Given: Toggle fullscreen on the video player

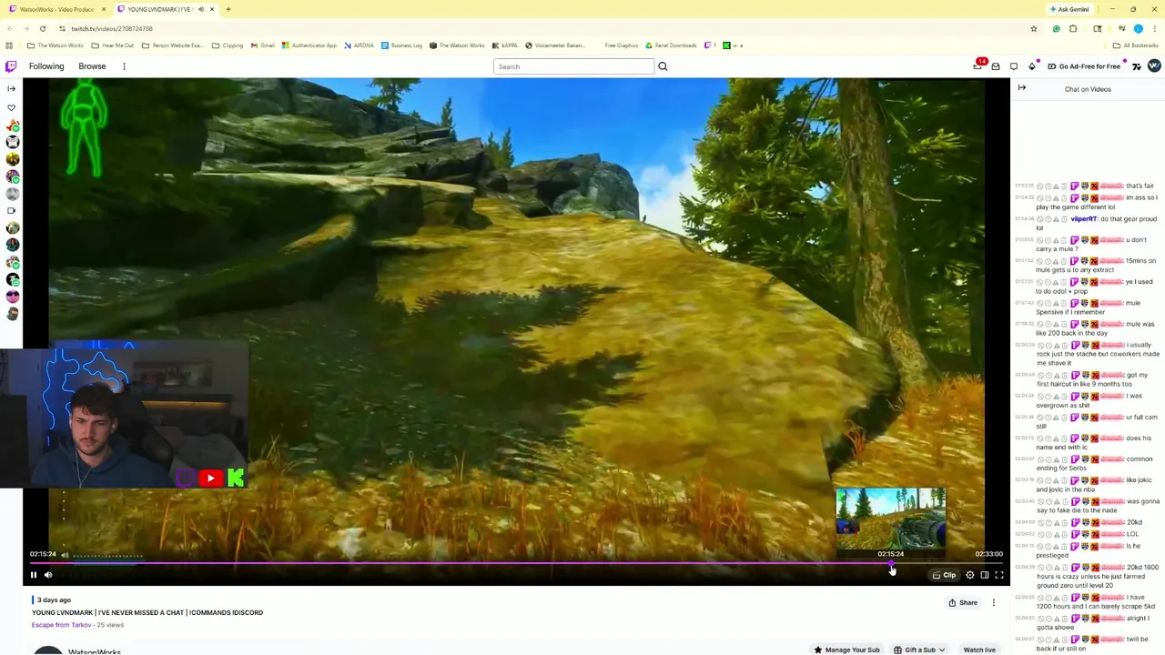Looking at the screenshot, I should [x=999, y=575].
